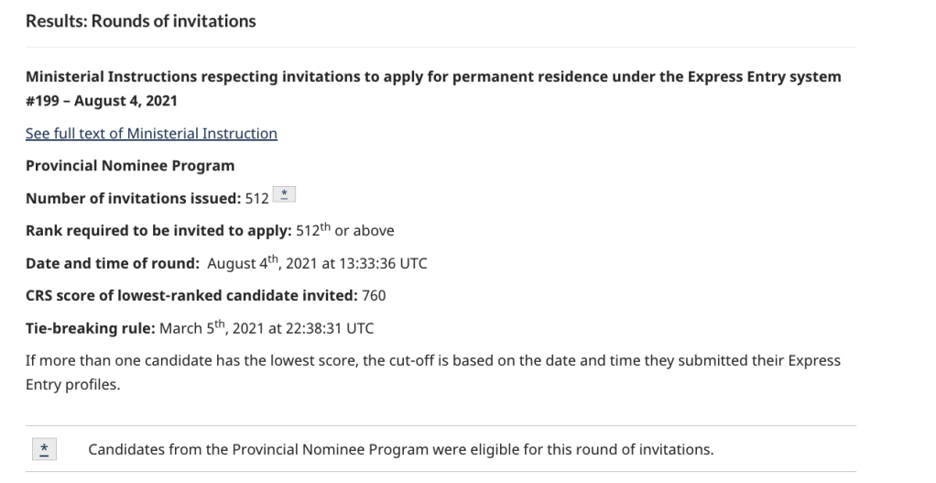This screenshot has height=483, width=936.
Task: Click the "Provincial Nominee Program" bold subheading
Action: [130, 166]
